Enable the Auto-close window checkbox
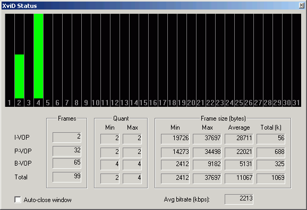The width and height of the screenshot is (307, 210). [x=18, y=199]
